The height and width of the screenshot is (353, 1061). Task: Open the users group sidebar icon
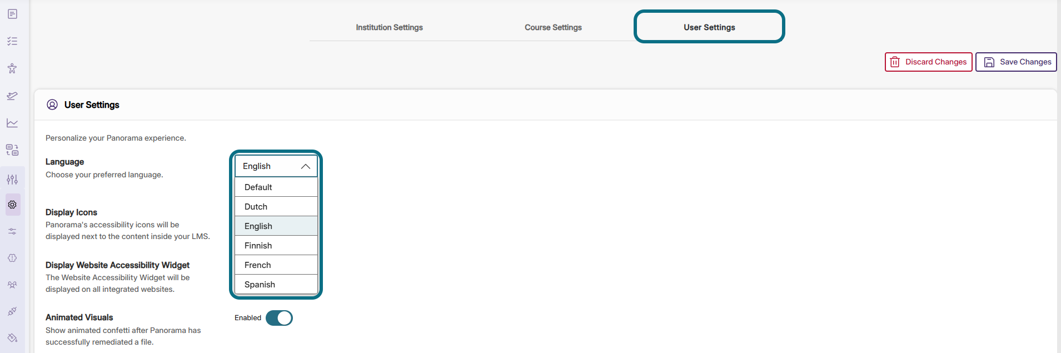coord(12,285)
